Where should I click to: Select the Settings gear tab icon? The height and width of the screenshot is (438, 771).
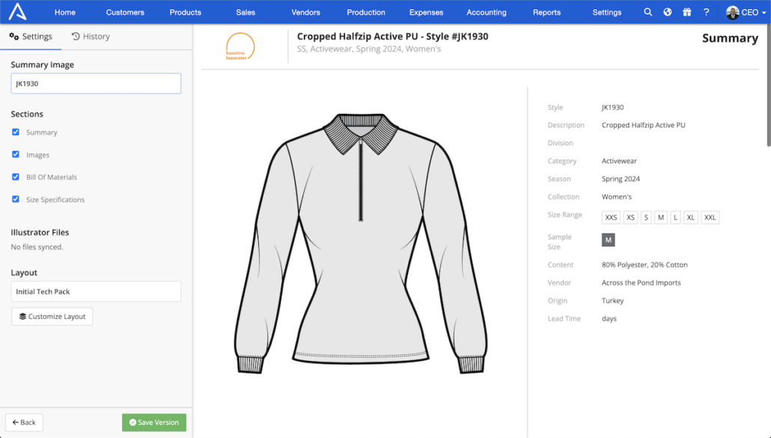(16, 36)
